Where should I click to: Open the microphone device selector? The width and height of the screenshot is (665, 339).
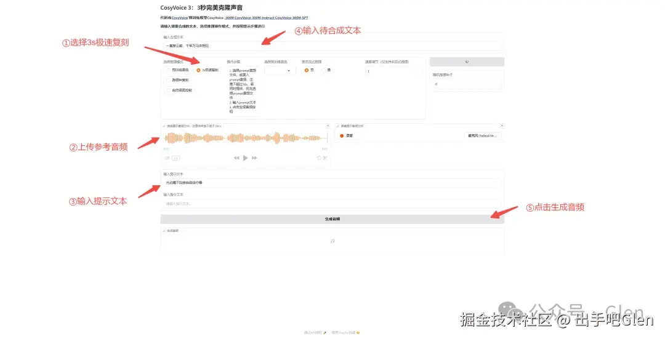pyautogui.click(x=483, y=135)
